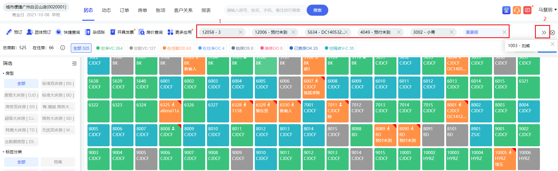
Task: Select hotel 城市便捷广州白云山店 selector
Action: coord(36,7)
